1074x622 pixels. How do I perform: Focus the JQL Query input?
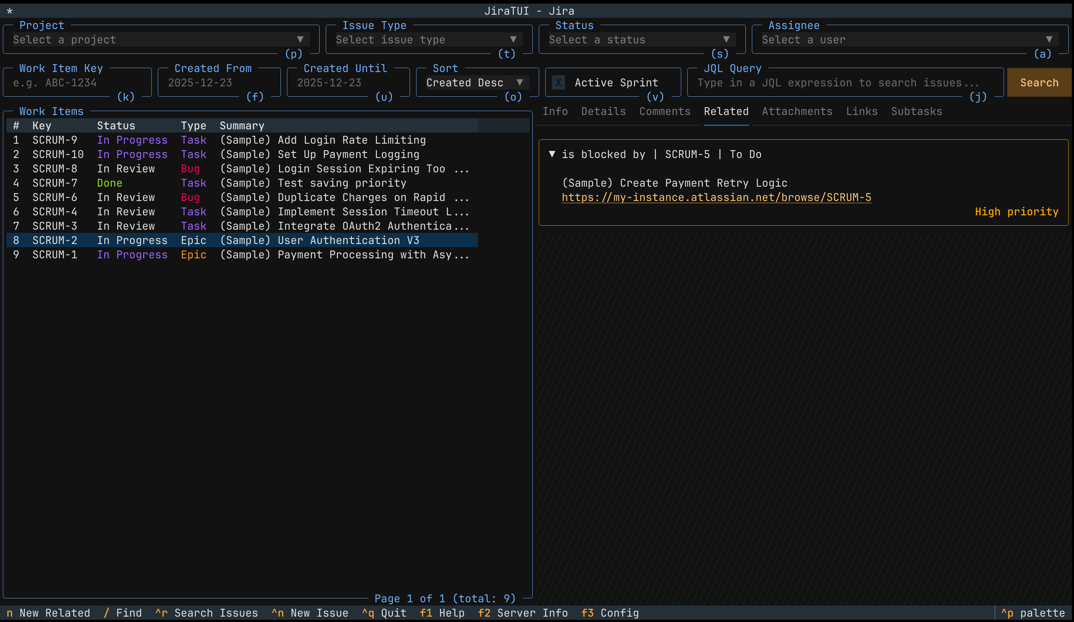(x=845, y=83)
